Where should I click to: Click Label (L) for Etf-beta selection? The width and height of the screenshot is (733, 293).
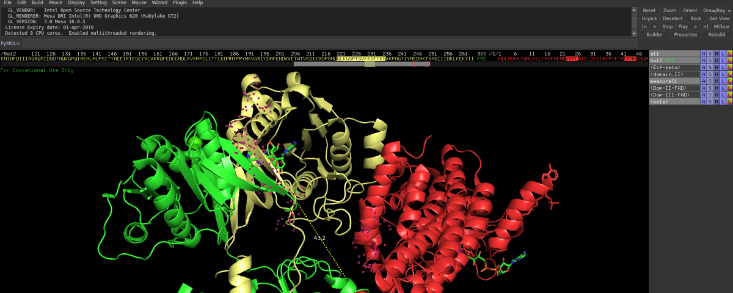click(x=723, y=67)
